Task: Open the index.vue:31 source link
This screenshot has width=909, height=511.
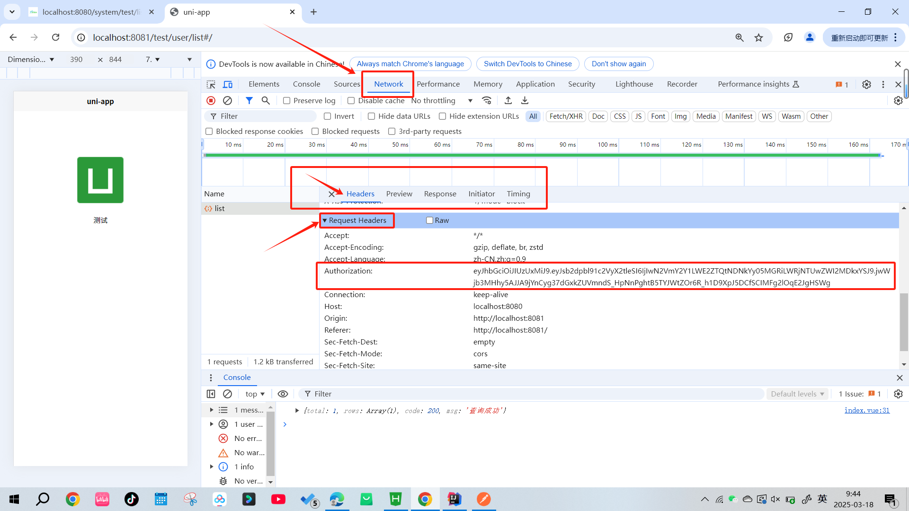Action: [867, 410]
